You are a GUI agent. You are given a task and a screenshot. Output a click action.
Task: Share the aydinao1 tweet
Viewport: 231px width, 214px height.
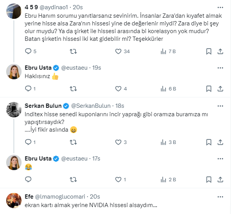(221, 51)
